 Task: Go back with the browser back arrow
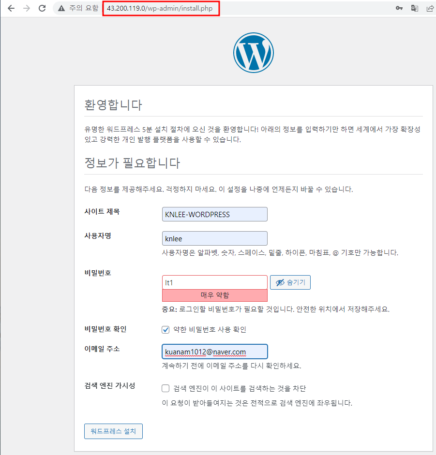tap(11, 8)
